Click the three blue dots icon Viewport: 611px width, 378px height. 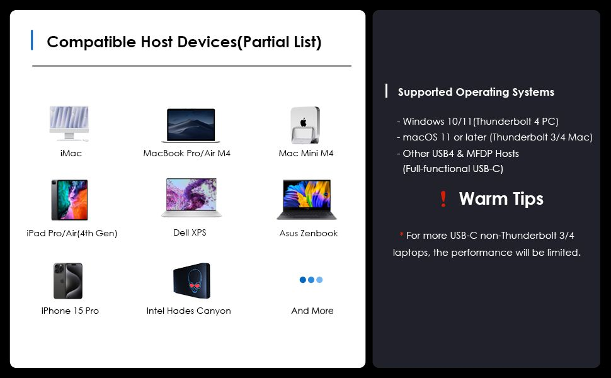tap(311, 280)
